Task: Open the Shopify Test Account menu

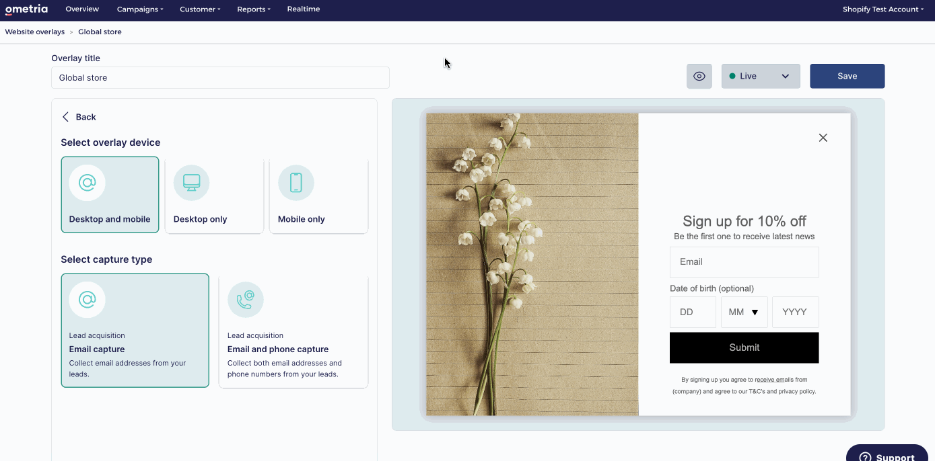Action: (x=883, y=9)
